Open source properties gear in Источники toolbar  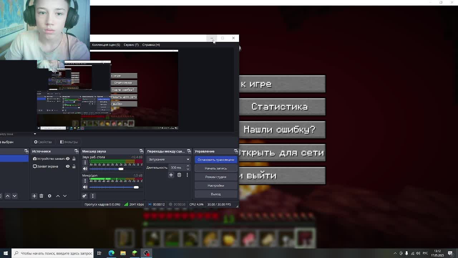coord(50,196)
